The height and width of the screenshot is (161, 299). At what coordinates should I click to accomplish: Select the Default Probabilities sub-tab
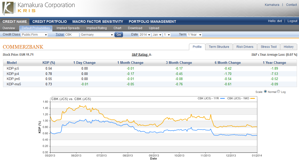pos(36,28)
